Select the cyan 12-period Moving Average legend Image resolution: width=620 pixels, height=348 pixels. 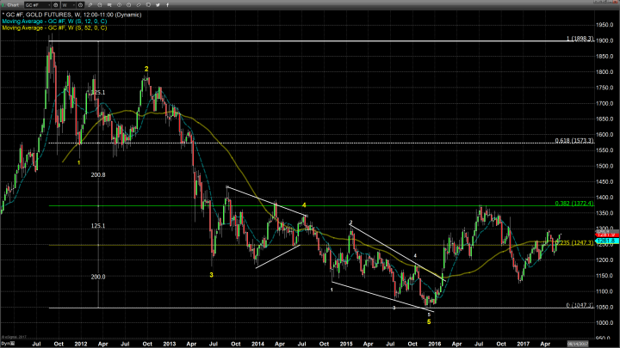(x=54, y=21)
